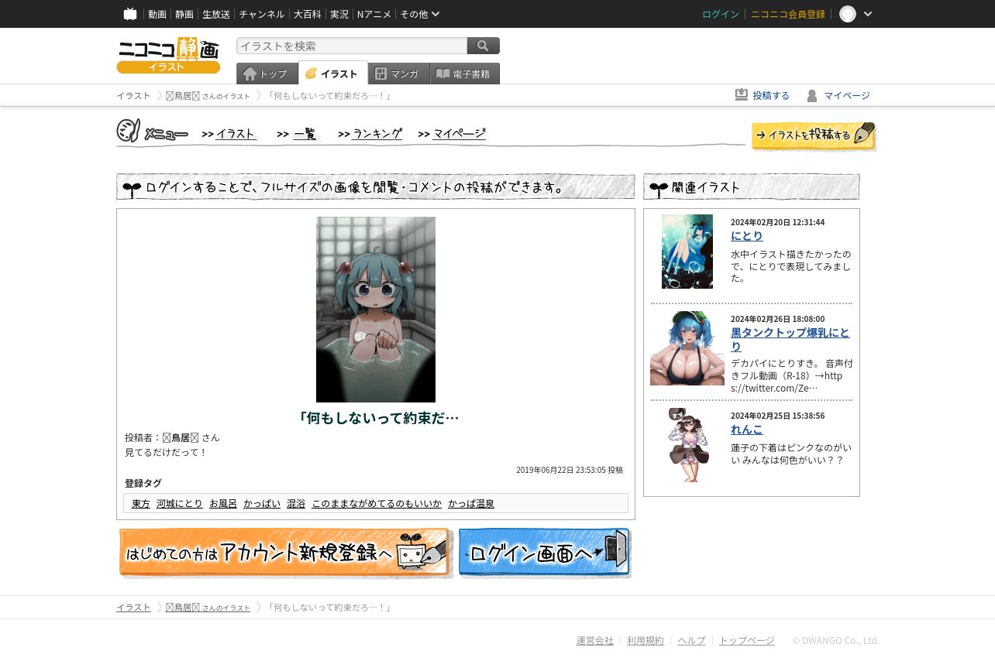The height and width of the screenshot is (661, 995).
Task: Click the blue ログイン画面へ button
Action: pos(545,553)
